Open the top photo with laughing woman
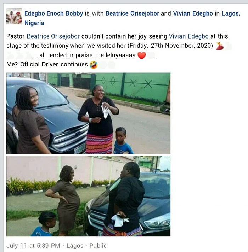Image resolution: width=248 pixels, height=252 pixels. click(x=88, y=113)
